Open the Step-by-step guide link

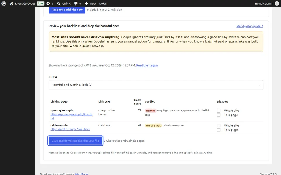[250, 26]
